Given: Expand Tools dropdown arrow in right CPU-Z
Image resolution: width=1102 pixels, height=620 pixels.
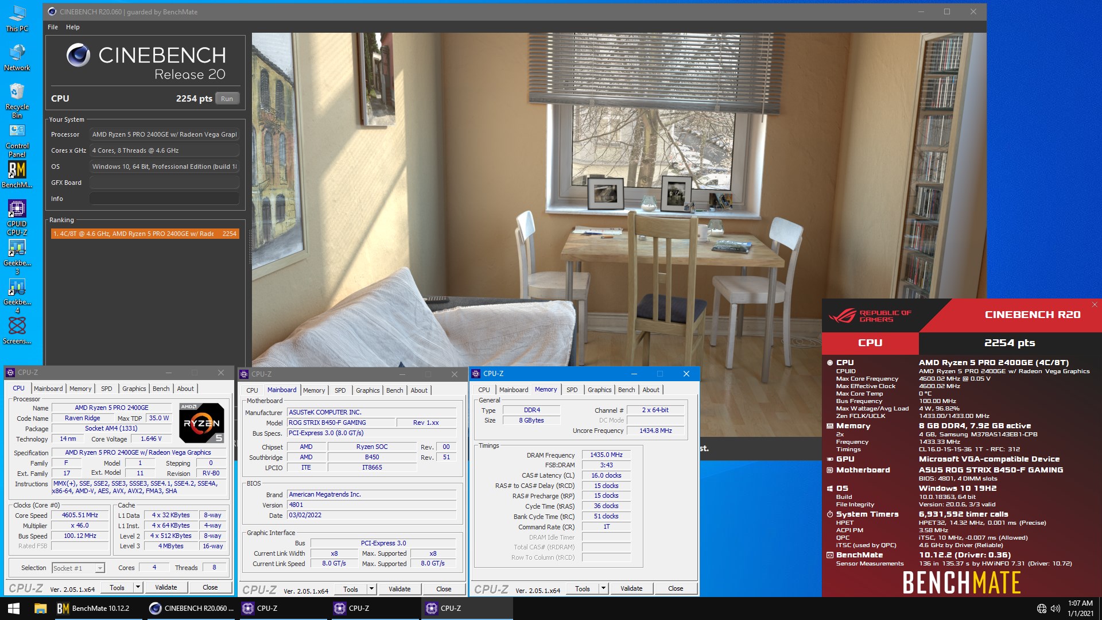Looking at the screenshot, I should point(603,588).
